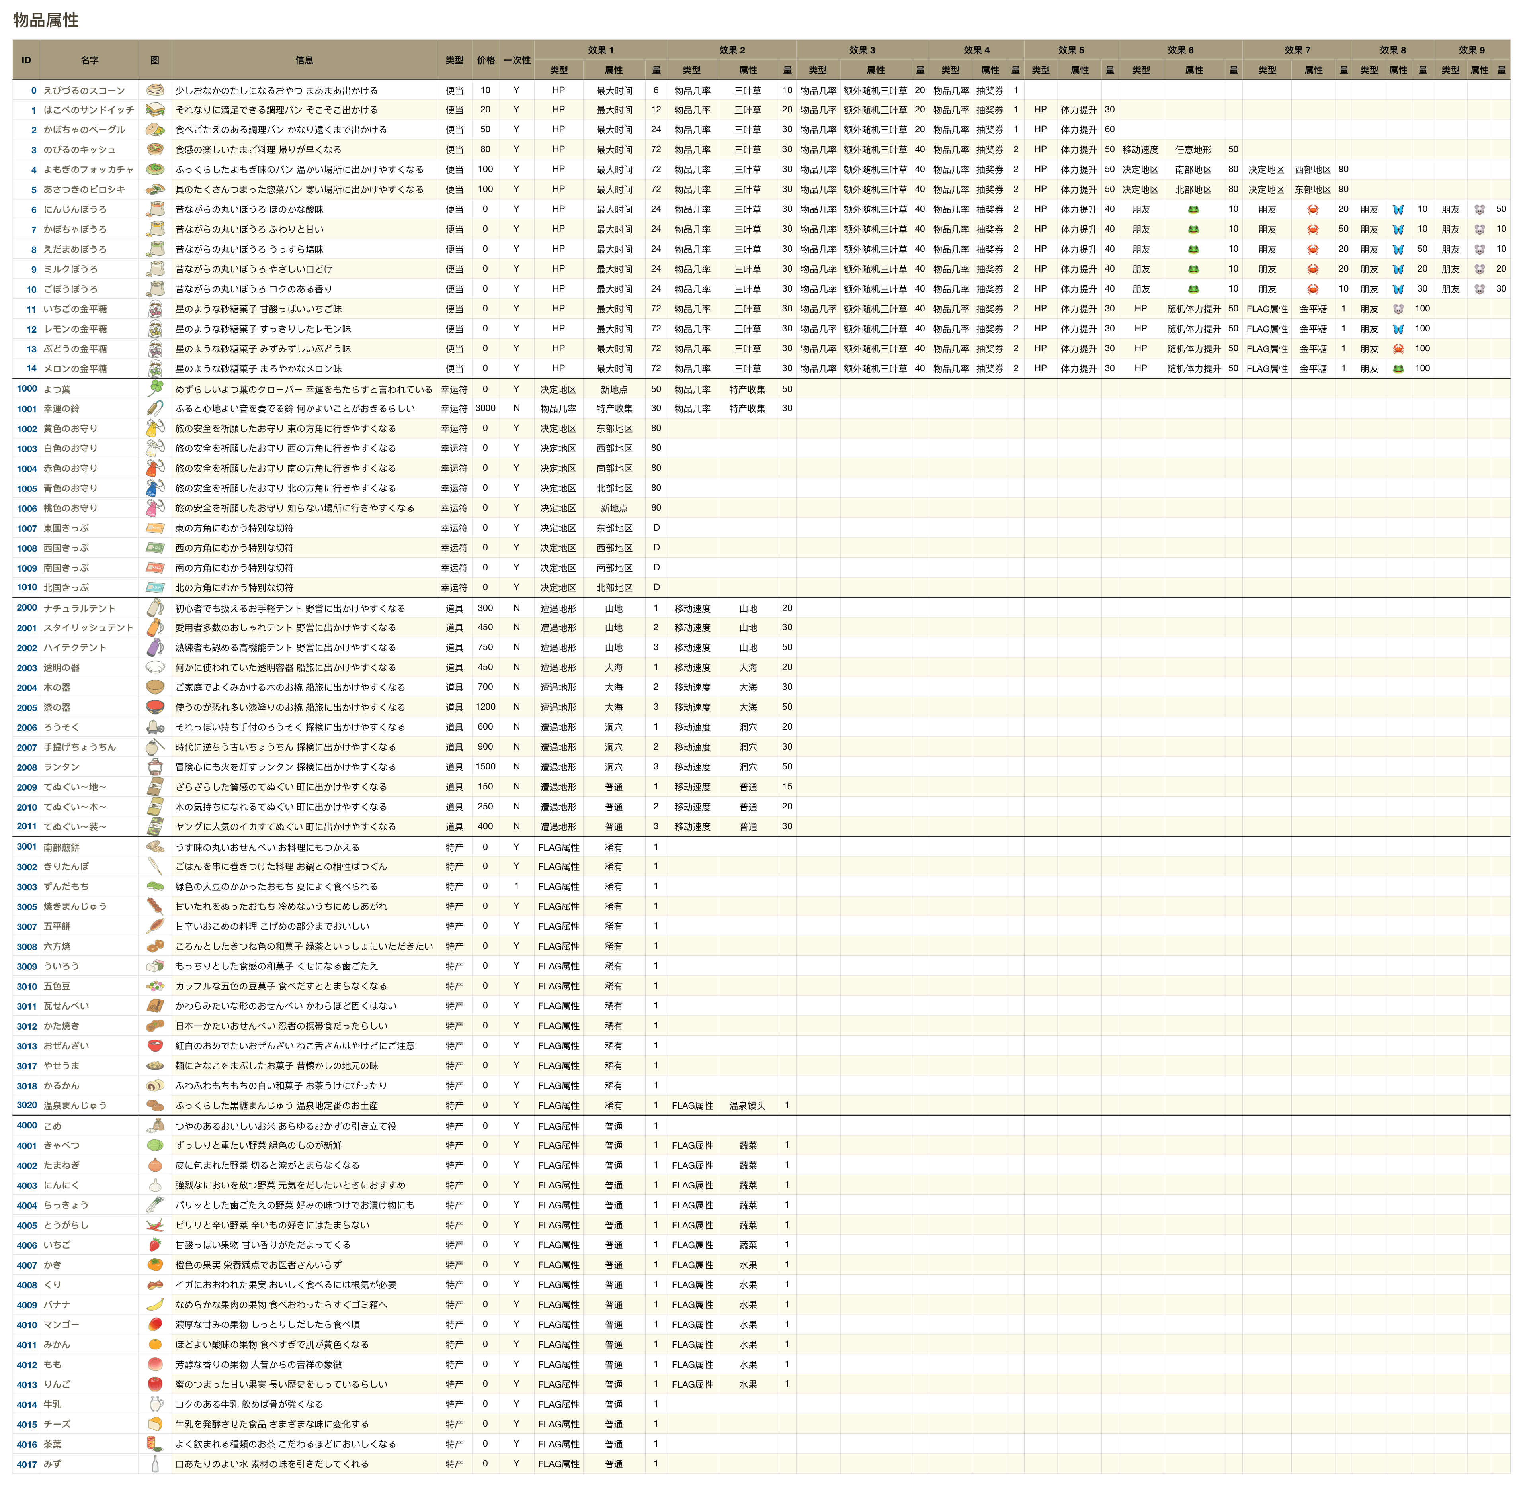Select the 南国きっぷ ticket icon
Screen dimensions: 1523x1486
[155, 568]
